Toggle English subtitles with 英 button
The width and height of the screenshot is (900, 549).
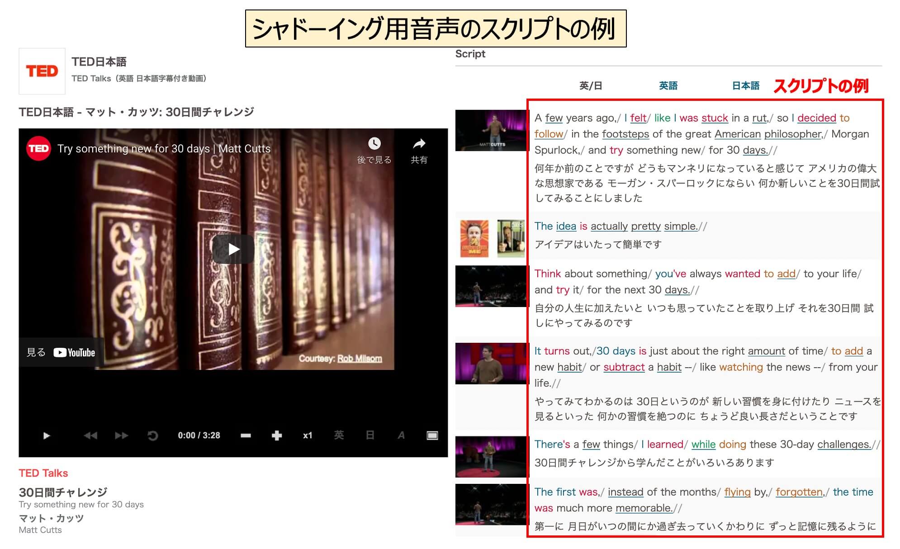click(339, 435)
